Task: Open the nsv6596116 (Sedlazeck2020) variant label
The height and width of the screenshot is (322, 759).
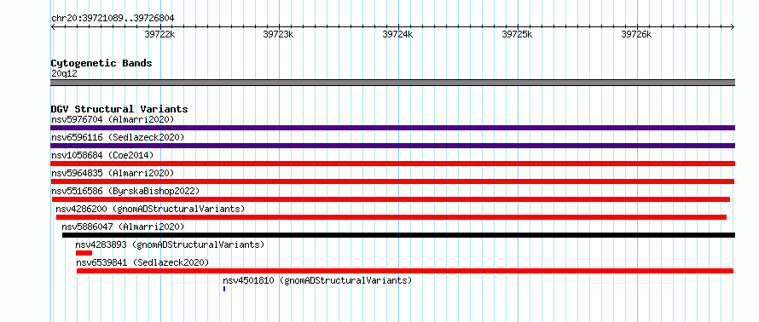Action: click(118, 137)
